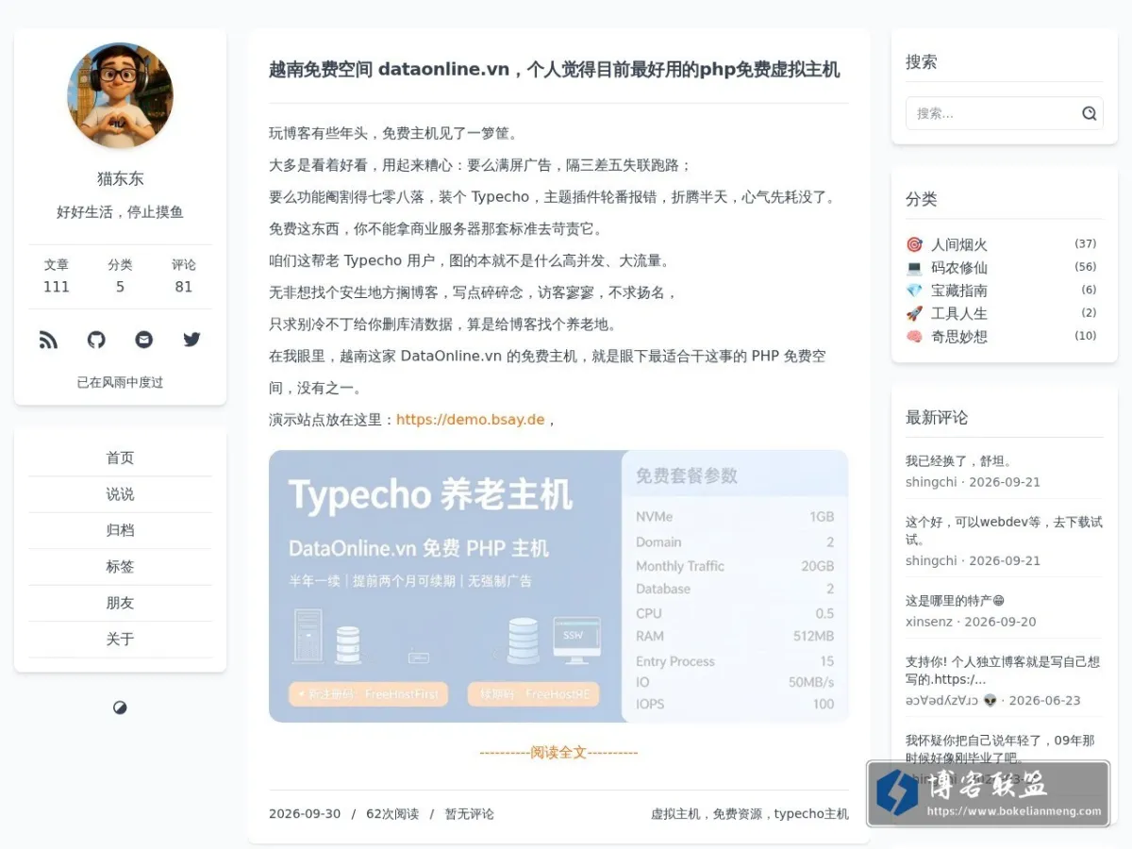The image size is (1132, 849).
Task: Click the search magnifier icon
Action: pyautogui.click(x=1089, y=113)
